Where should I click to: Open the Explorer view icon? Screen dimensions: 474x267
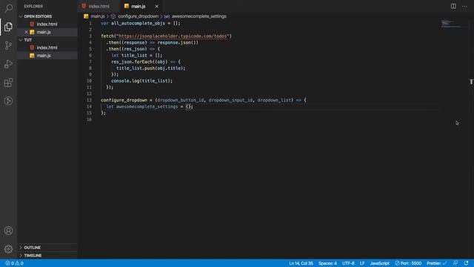[8, 27]
